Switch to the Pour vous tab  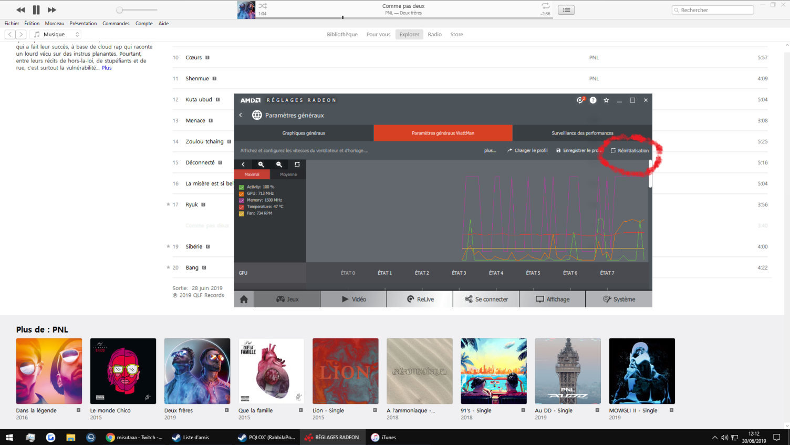(378, 35)
